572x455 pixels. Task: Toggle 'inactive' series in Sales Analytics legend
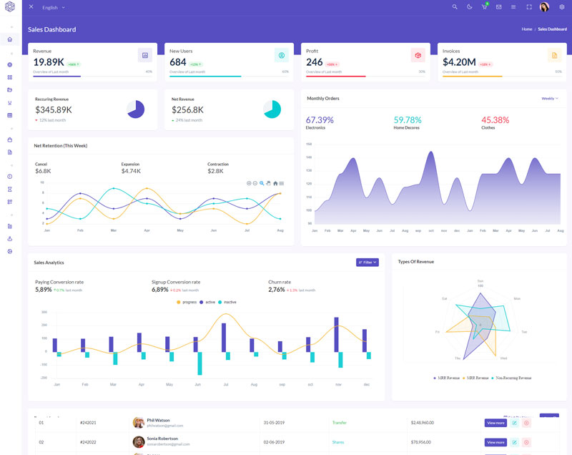click(227, 302)
